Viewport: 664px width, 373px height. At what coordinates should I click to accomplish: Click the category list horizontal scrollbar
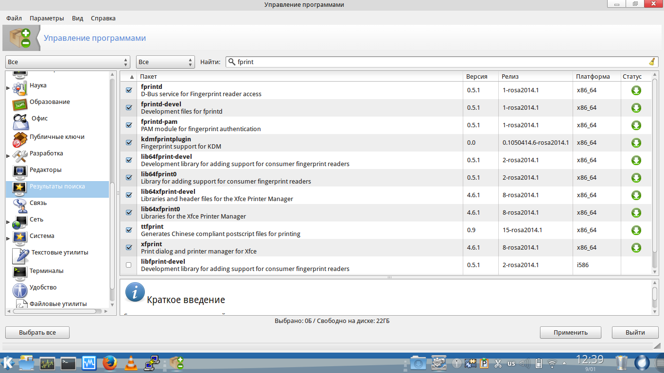click(58, 311)
